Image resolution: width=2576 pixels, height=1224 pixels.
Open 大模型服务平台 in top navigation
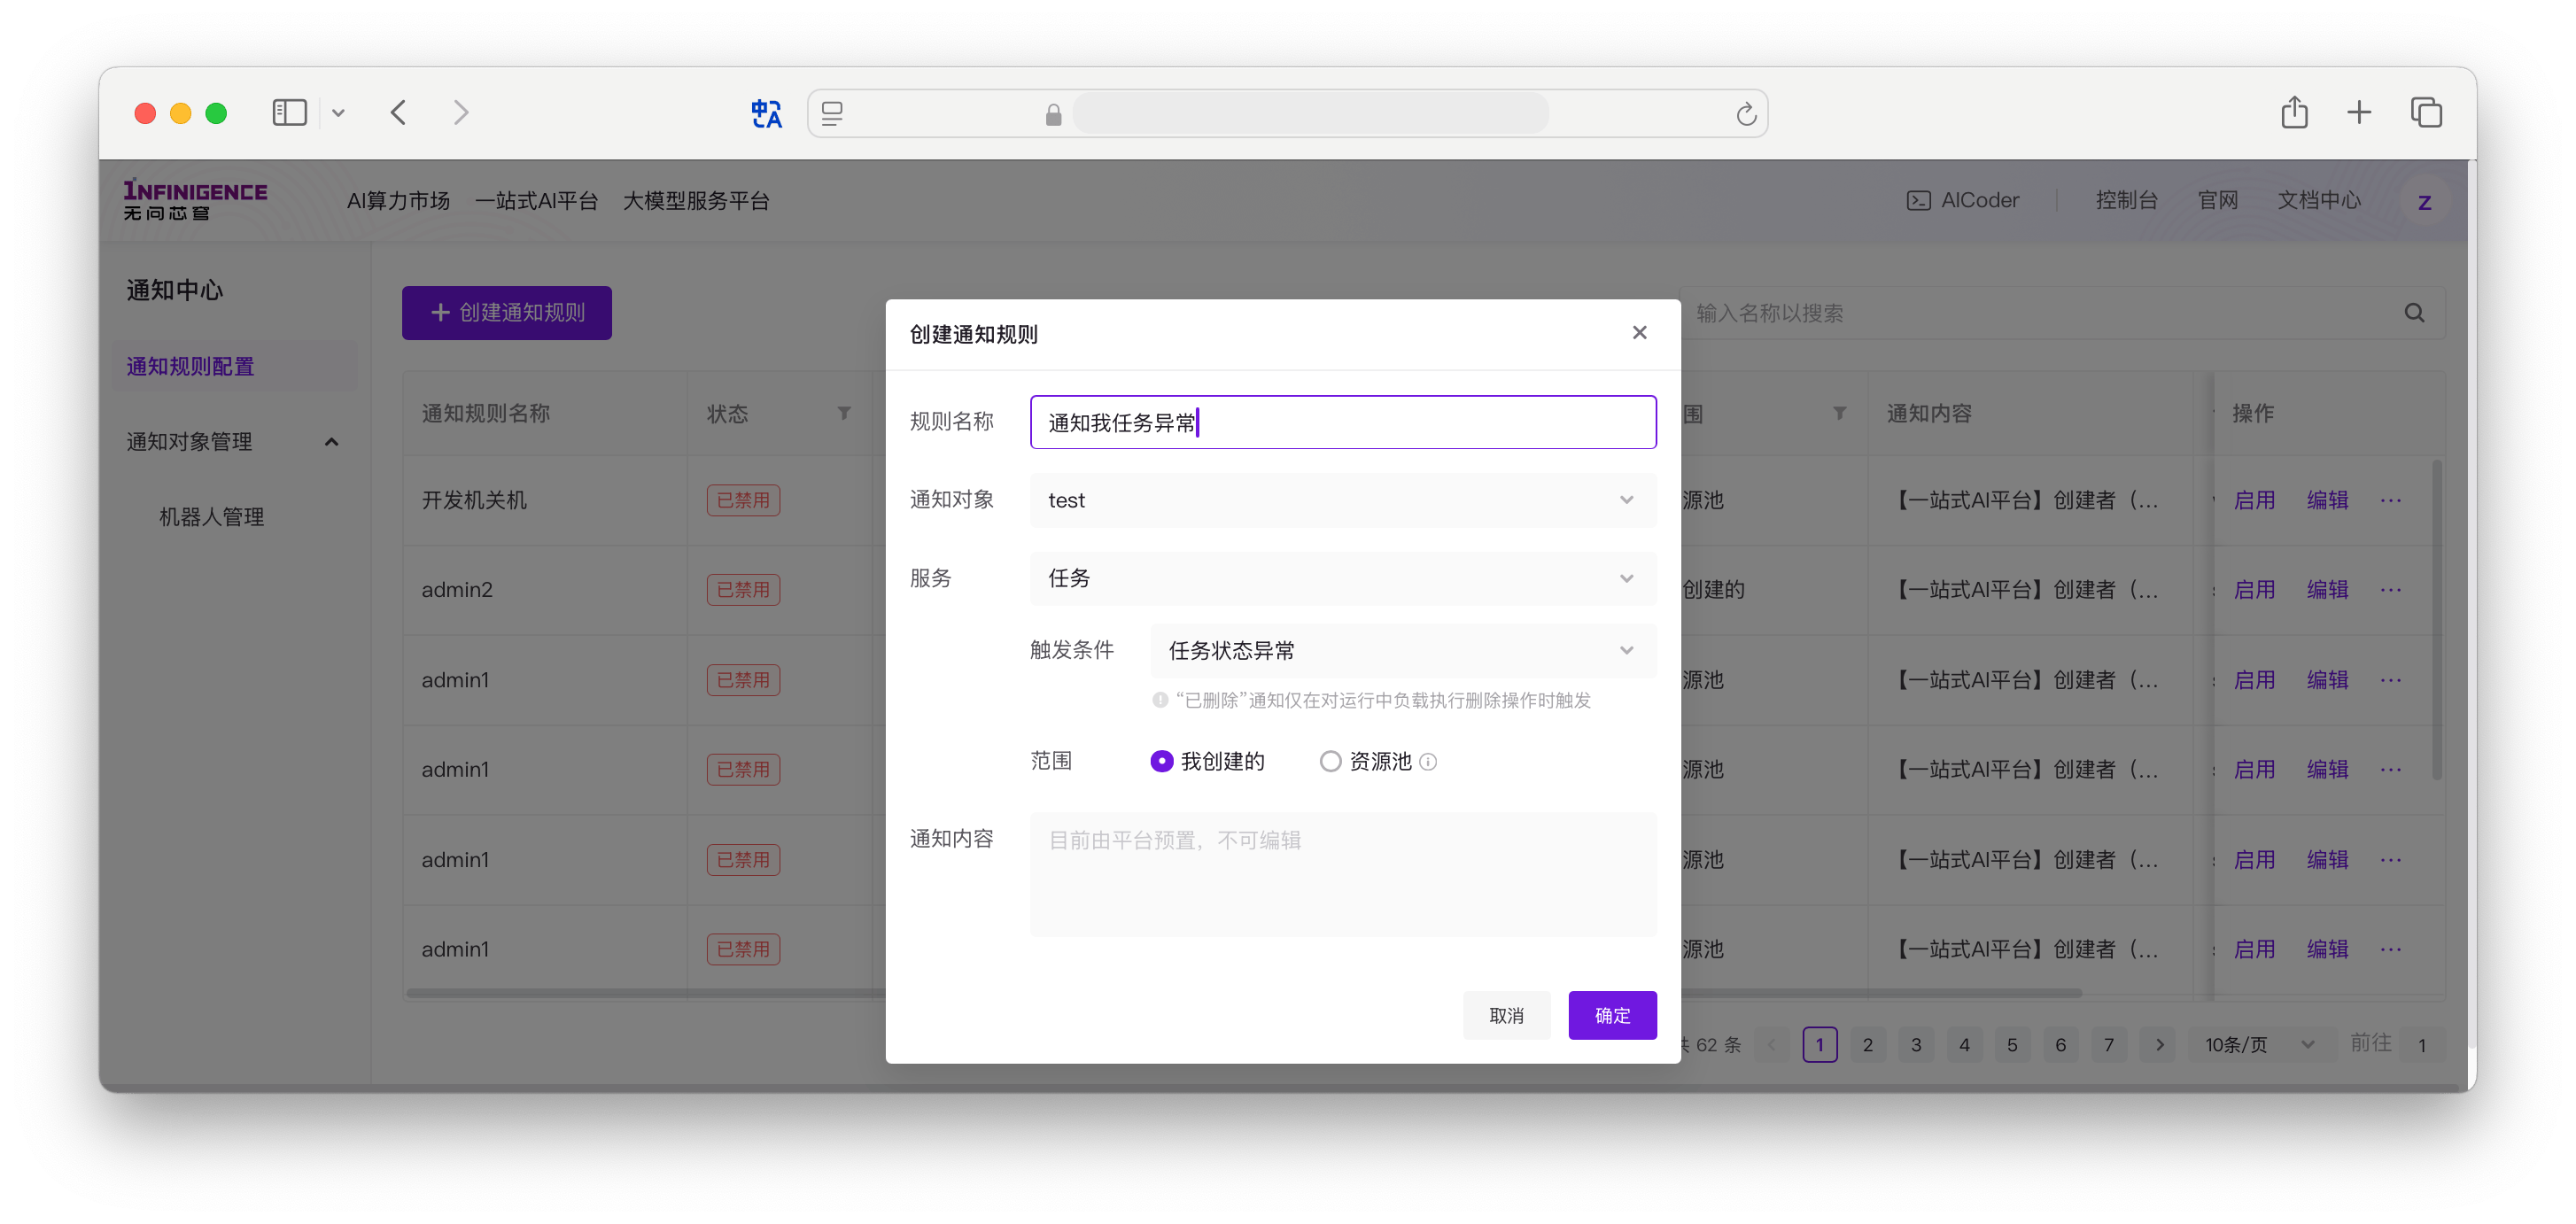tap(696, 201)
